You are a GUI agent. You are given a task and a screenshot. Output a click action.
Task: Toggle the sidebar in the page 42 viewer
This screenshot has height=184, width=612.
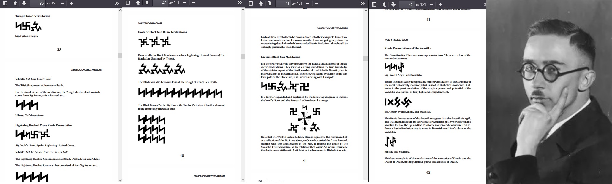pos(374,4)
